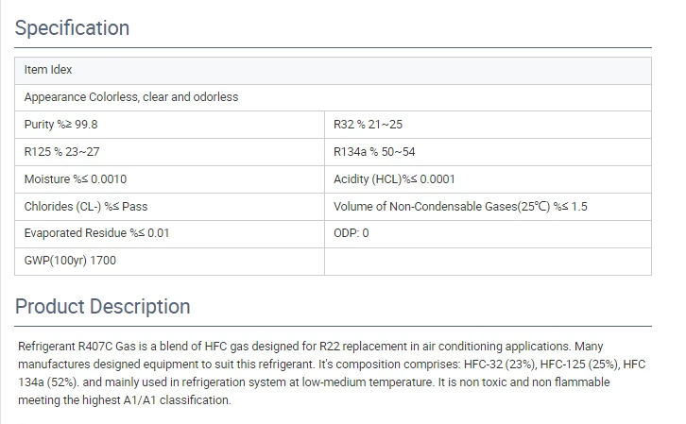Viewport: 686px width, 424px height.
Task: Select the GWP(100yr) 1700 cell
Action: (x=170, y=262)
